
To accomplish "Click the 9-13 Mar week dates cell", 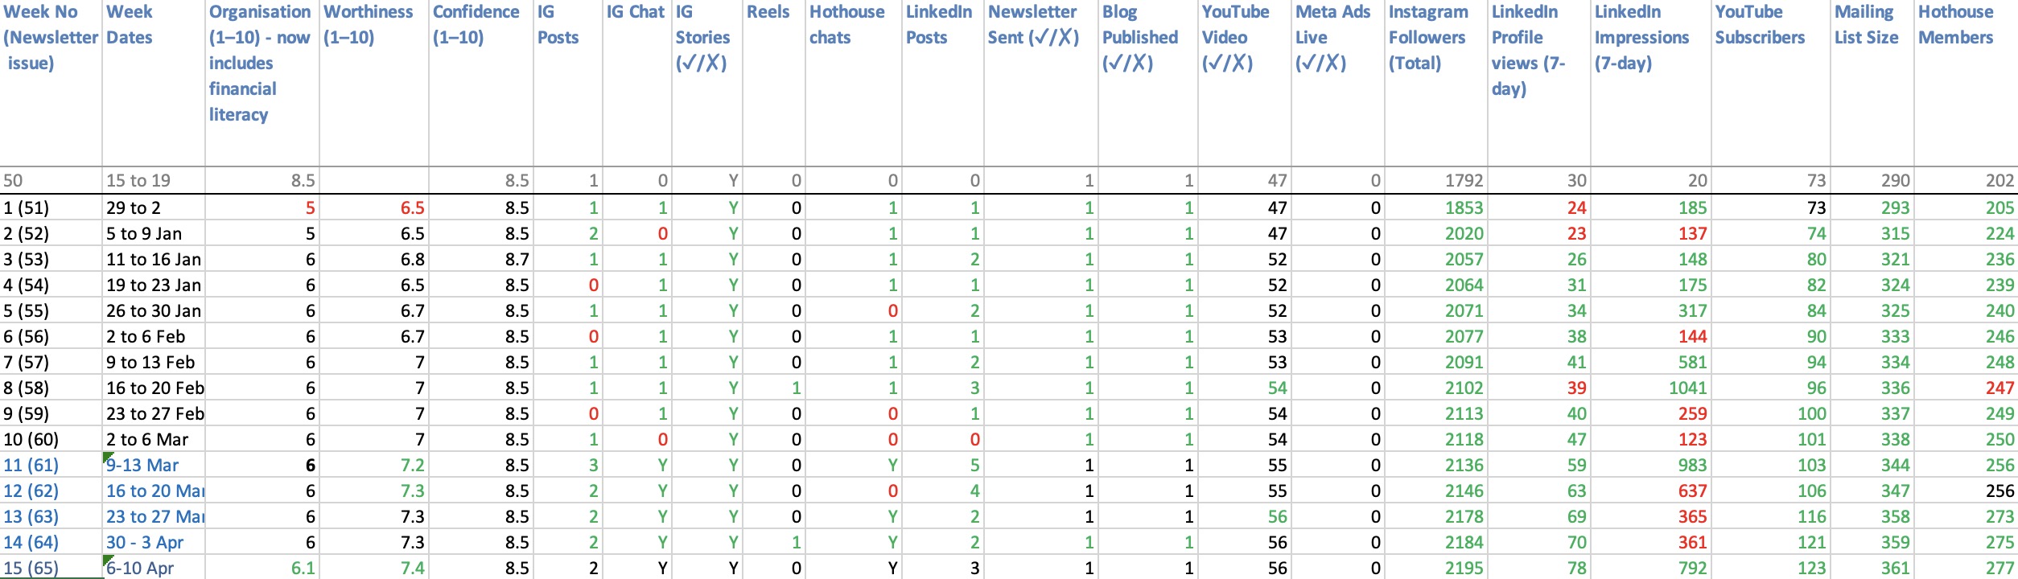I will (154, 465).
